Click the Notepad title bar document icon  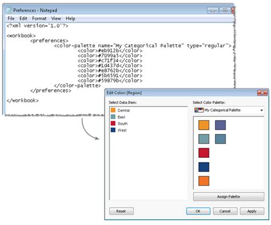pos(9,10)
